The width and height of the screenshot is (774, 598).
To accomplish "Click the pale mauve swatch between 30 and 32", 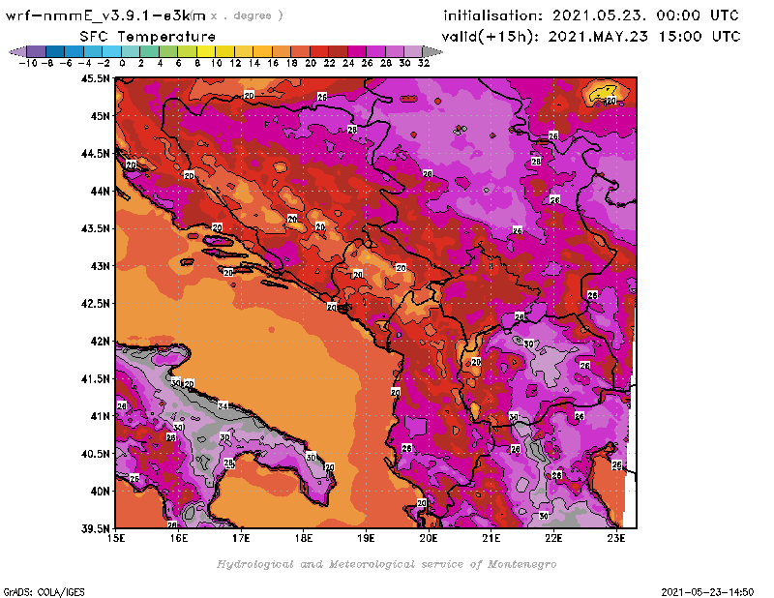I will [414, 51].
